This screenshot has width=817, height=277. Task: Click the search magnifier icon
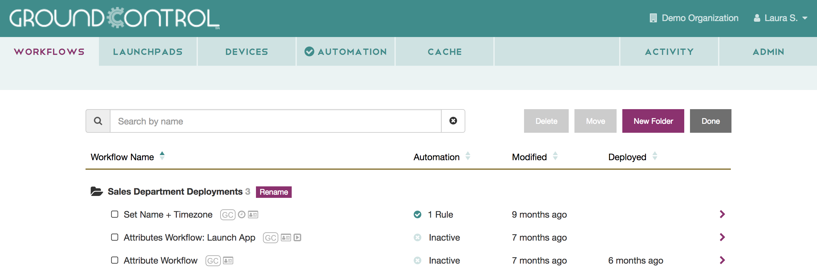98,121
